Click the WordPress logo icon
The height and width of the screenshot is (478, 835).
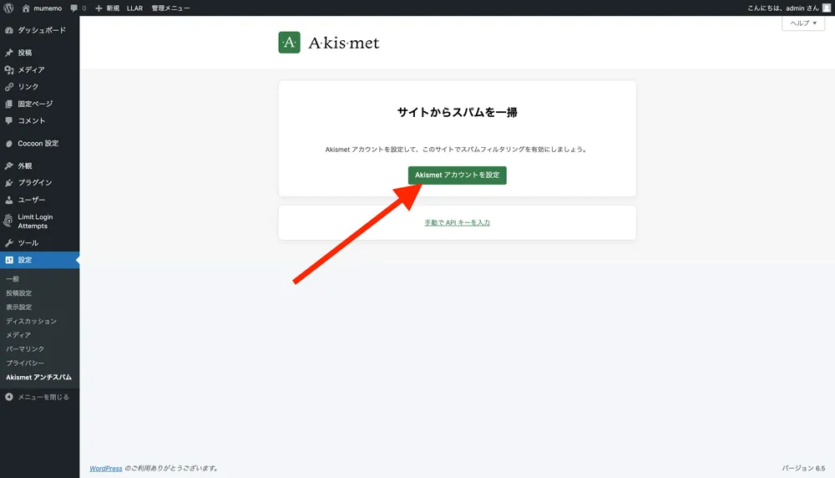click(x=9, y=8)
